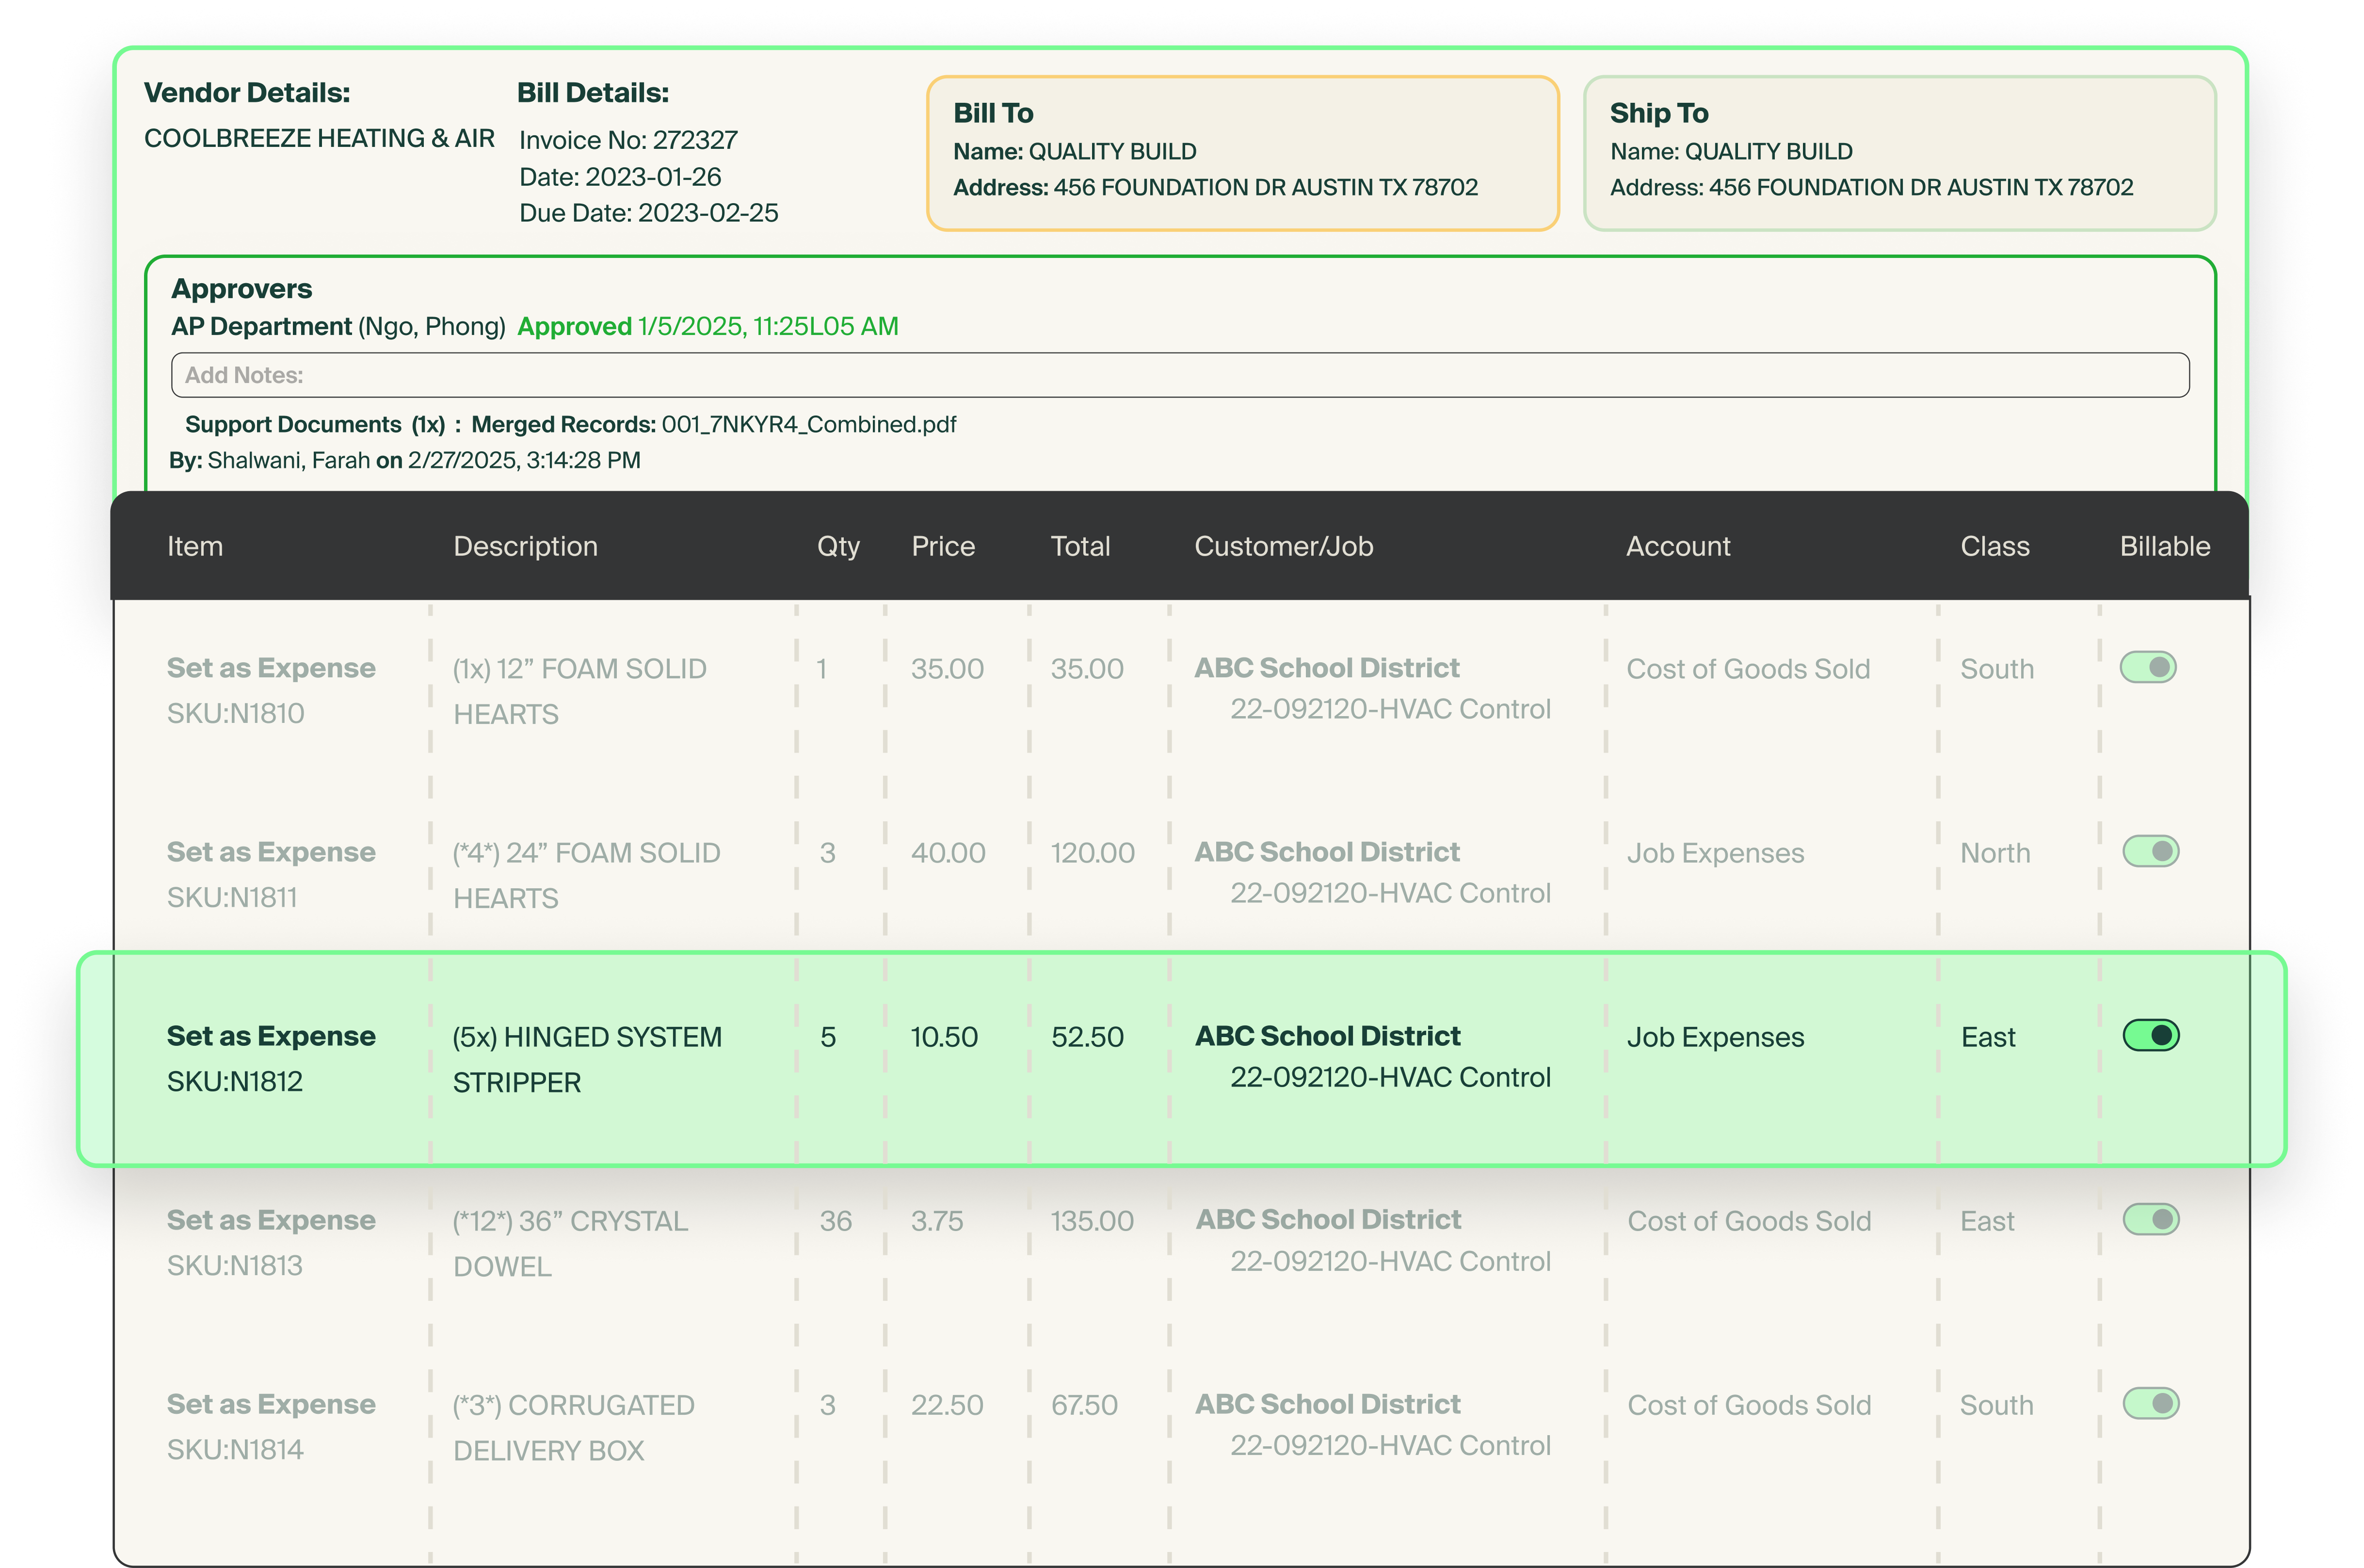Toggle billable switch for Crystal Dowel row

(x=2150, y=1219)
